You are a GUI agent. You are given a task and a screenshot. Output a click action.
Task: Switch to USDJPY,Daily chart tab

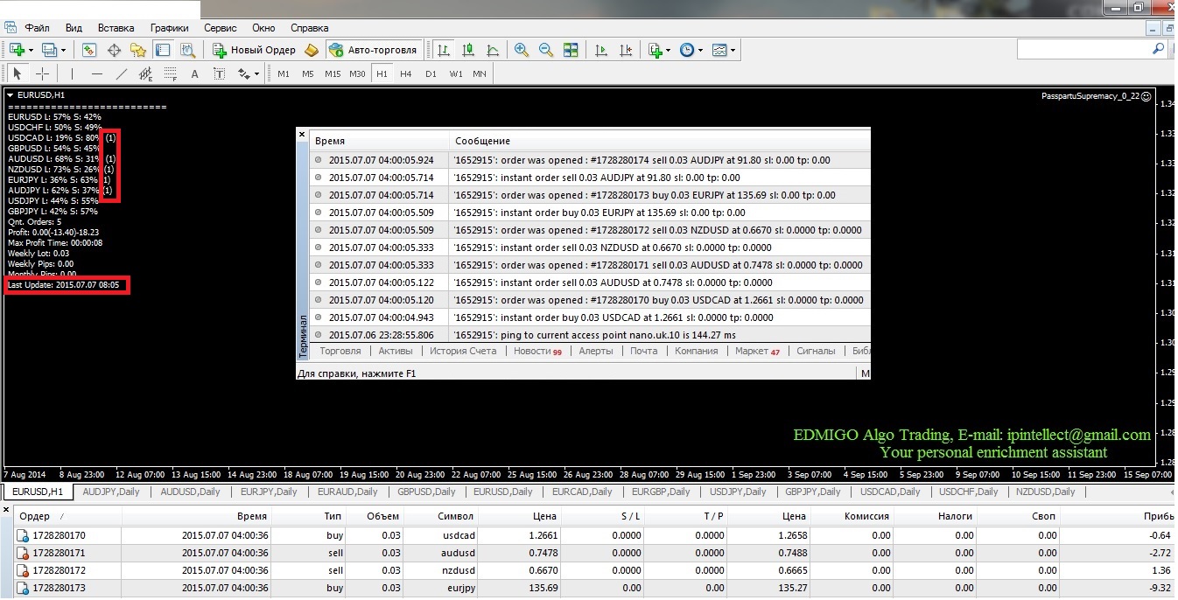pos(738,492)
